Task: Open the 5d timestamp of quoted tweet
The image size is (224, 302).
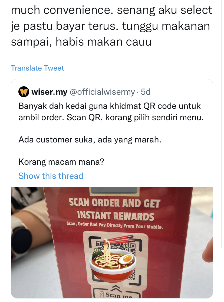Action: click(x=146, y=92)
